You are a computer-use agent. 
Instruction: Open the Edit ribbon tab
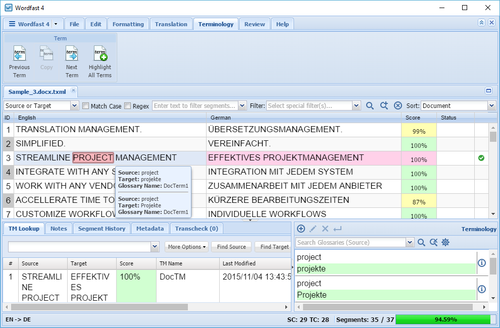click(x=95, y=24)
